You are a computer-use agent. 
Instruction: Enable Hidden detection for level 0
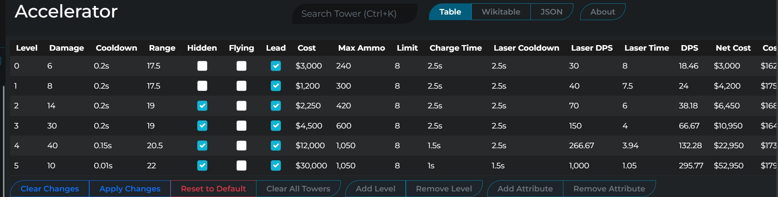202,66
